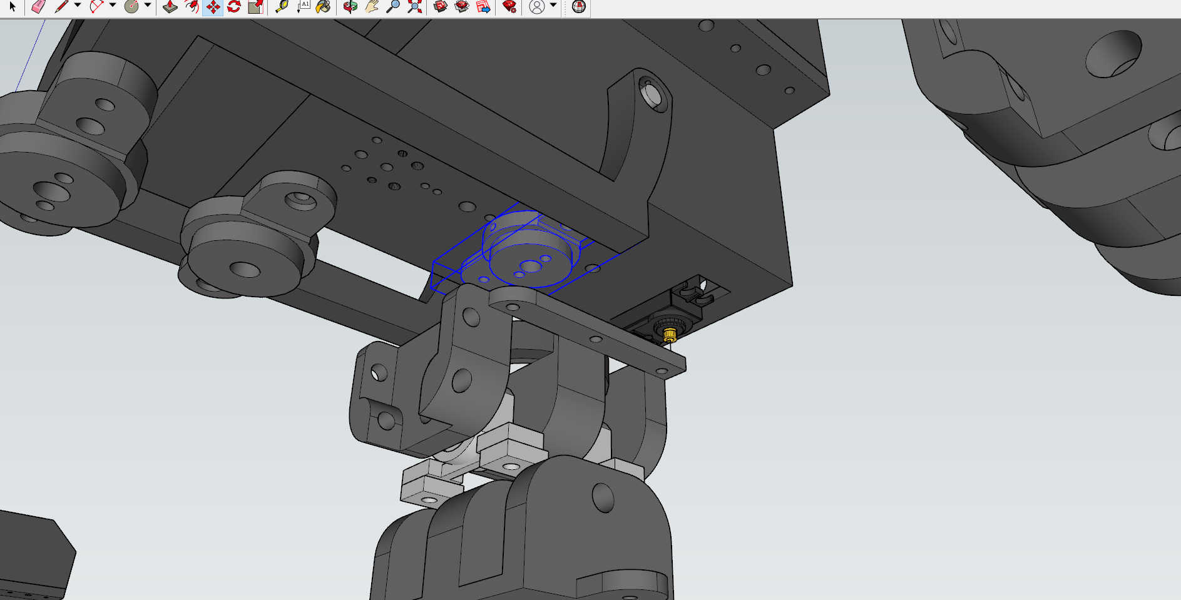1181x600 pixels.
Task: Choose the Circle shape tool
Action: click(131, 7)
